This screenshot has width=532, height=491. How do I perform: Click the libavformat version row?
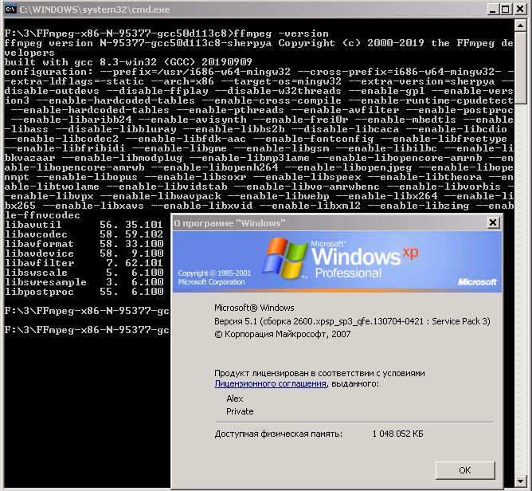coord(84,244)
